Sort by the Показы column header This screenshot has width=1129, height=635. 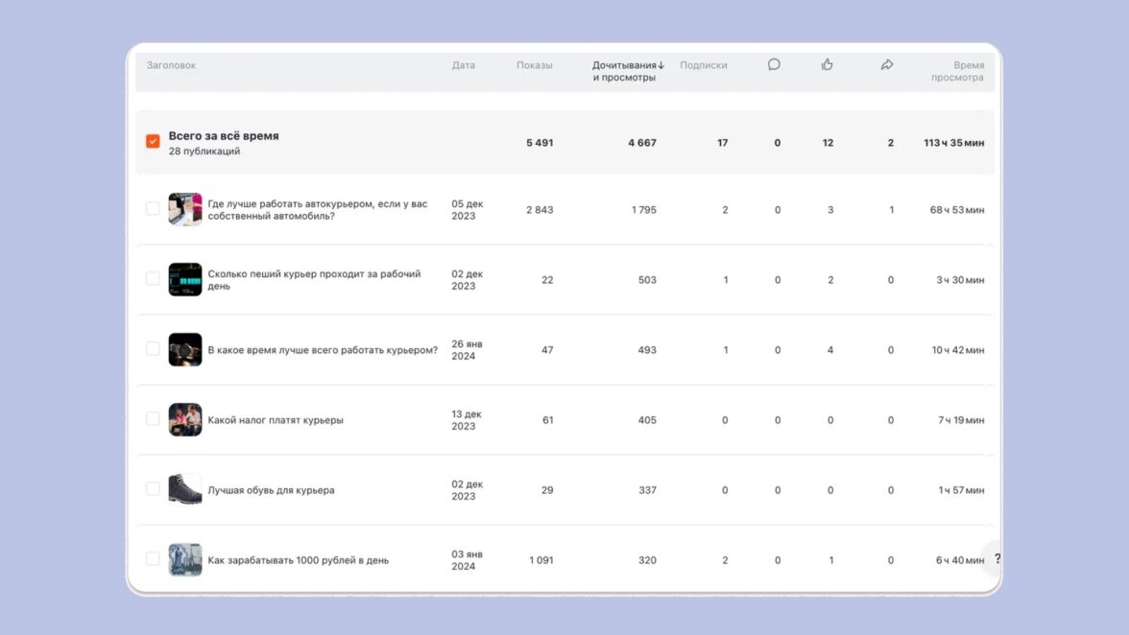[534, 65]
